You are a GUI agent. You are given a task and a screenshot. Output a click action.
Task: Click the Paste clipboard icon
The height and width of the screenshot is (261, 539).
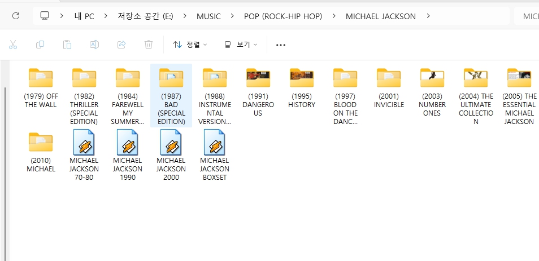67,45
